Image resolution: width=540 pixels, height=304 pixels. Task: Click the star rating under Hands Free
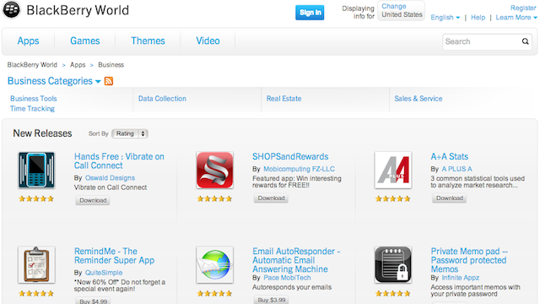click(x=36, y=199)
